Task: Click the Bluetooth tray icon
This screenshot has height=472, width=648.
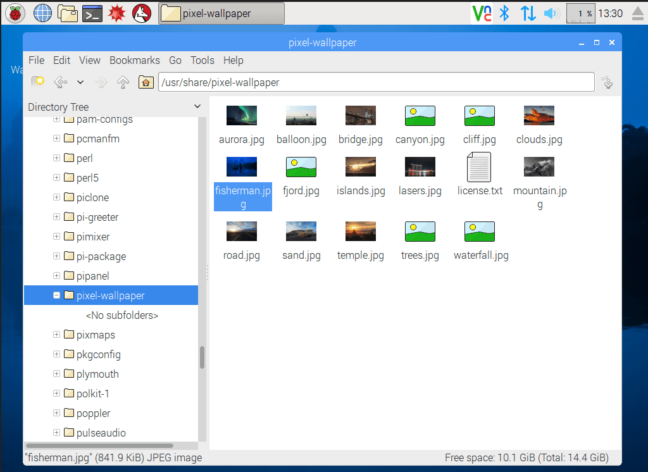Action: click(x=504, y=13)
